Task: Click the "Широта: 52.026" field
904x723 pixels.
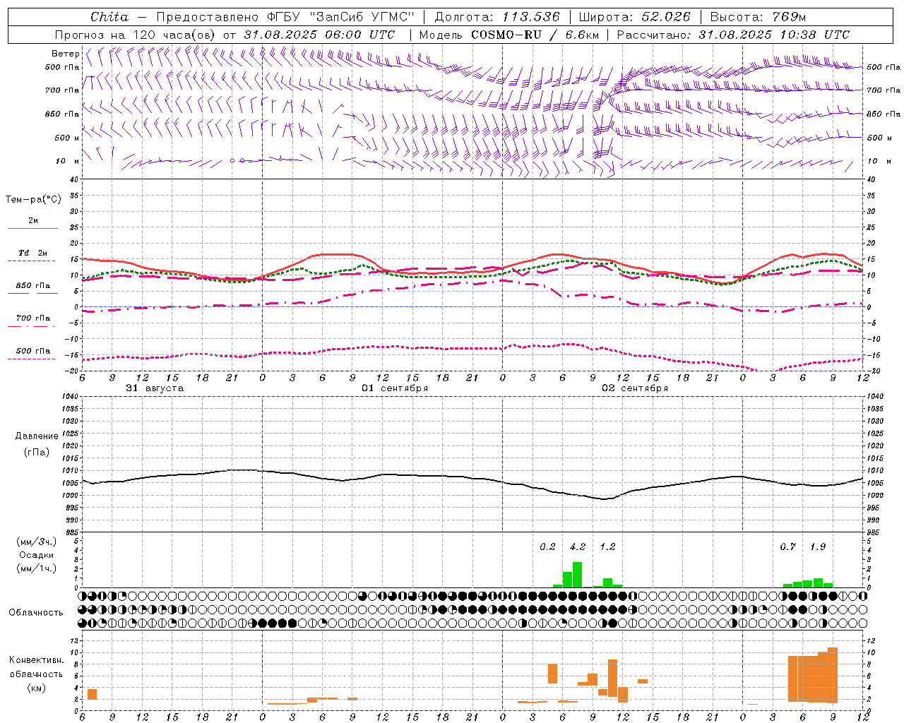Action: tap(634, 17)
